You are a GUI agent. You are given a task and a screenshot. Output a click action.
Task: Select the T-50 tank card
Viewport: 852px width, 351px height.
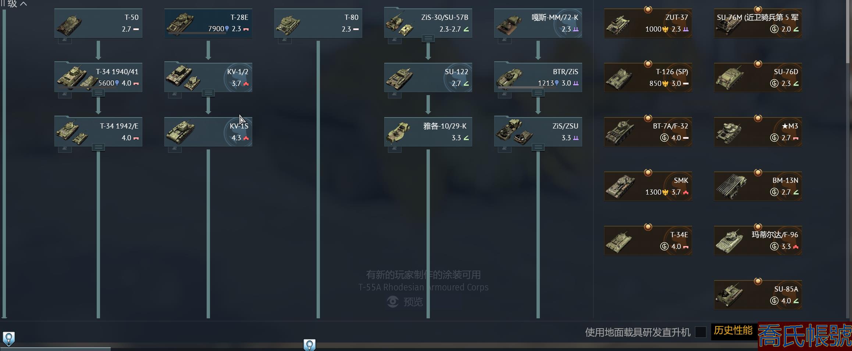pos(98,23)
